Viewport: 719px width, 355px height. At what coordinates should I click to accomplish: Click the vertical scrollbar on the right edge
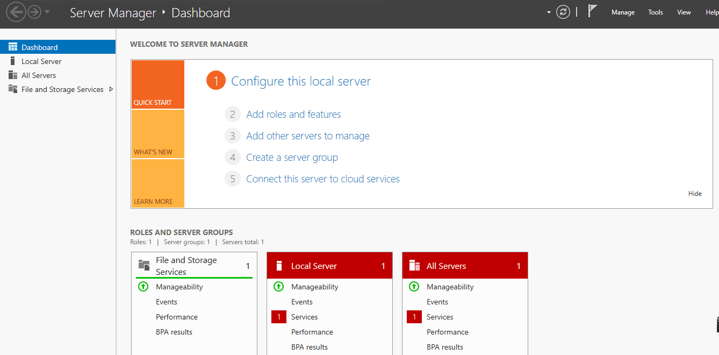(716, 324)
